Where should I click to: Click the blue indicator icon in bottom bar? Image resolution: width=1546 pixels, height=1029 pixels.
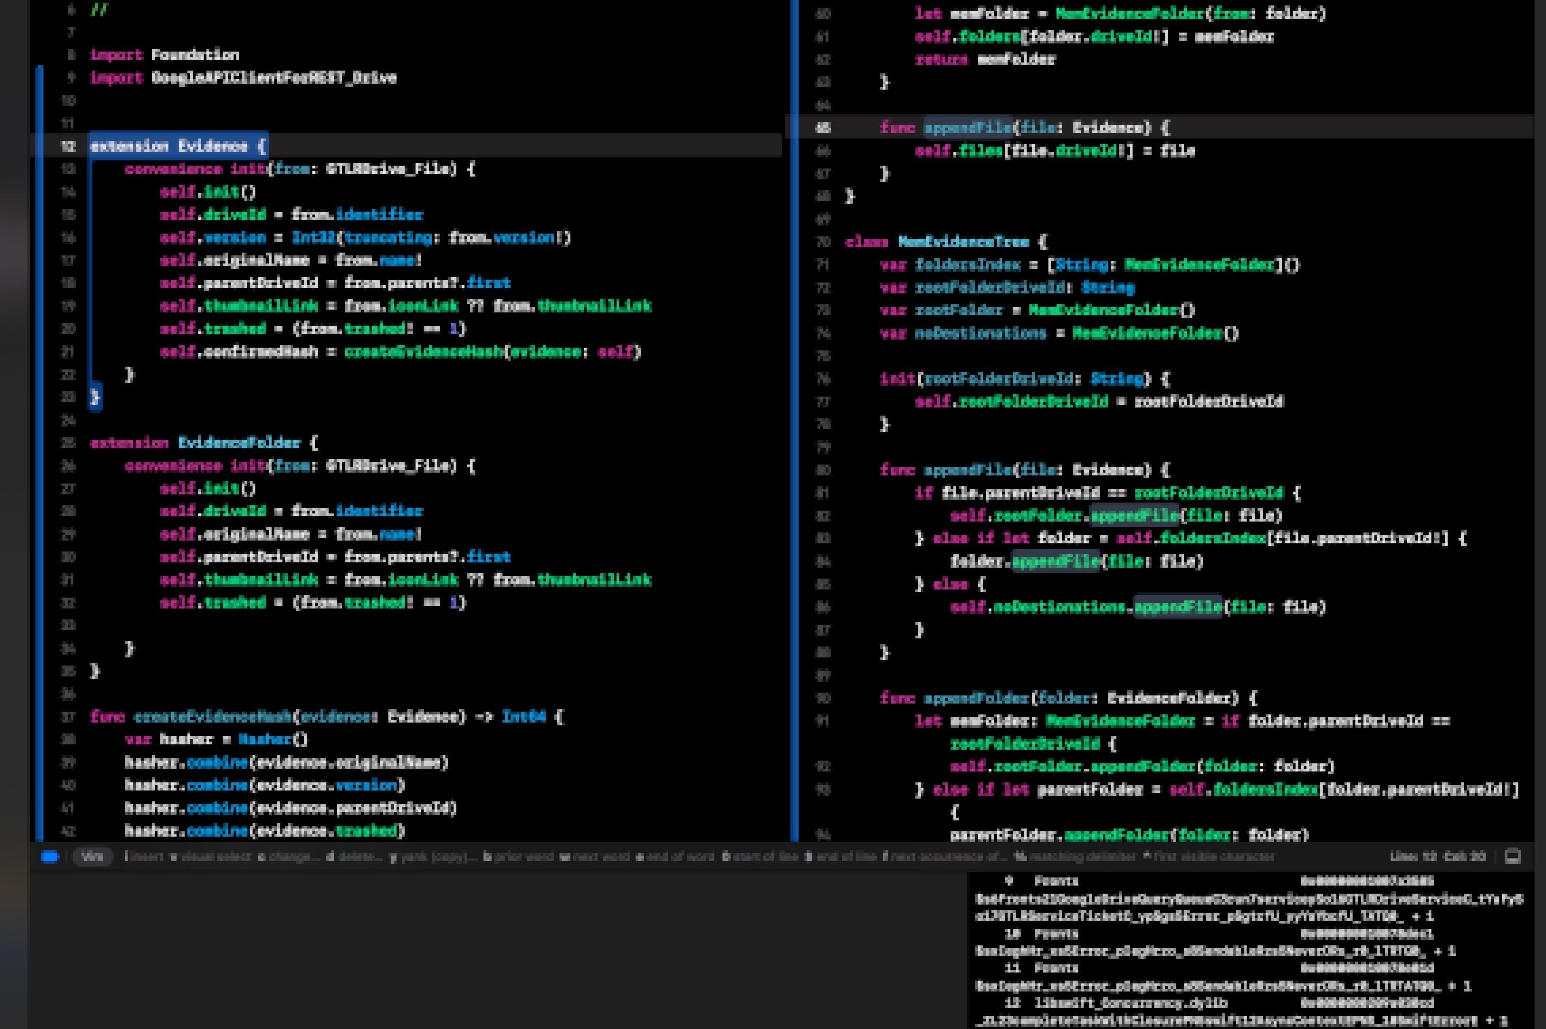pyautogui.click(x=50, y=856)
